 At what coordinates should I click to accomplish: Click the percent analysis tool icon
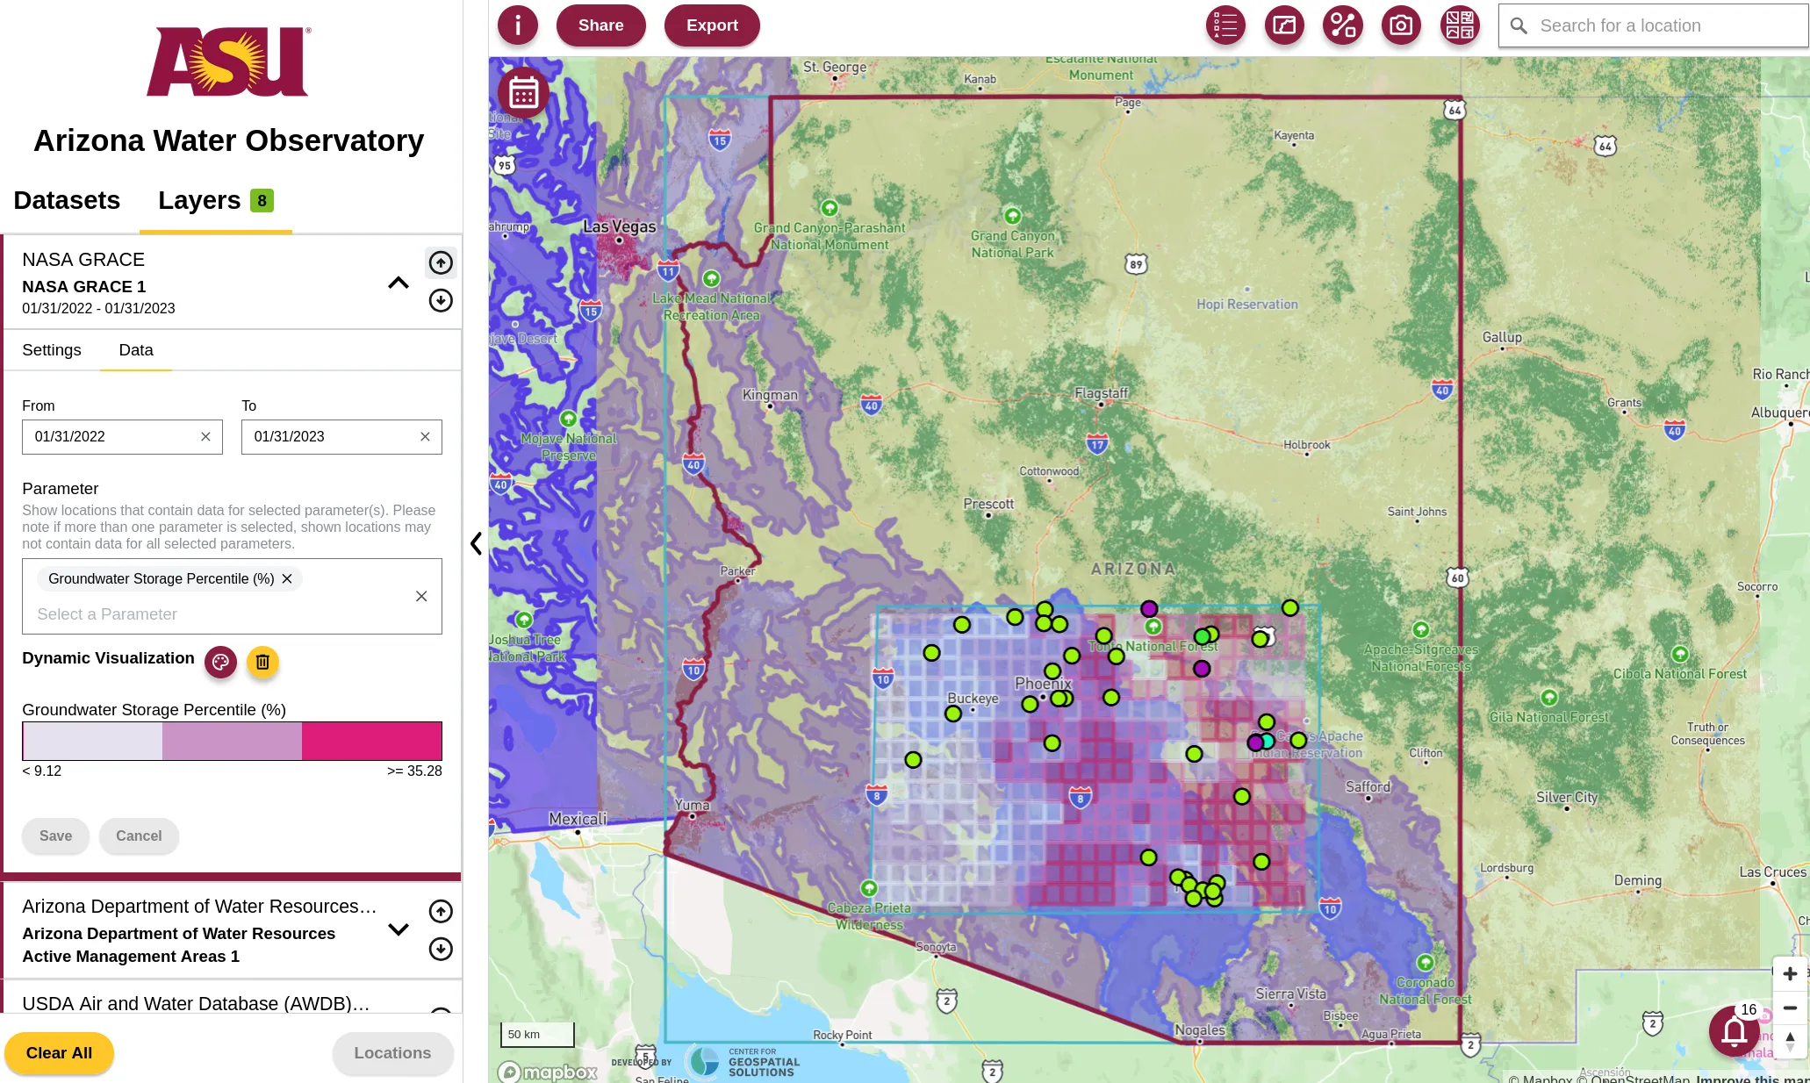[x=1343, y=25]
